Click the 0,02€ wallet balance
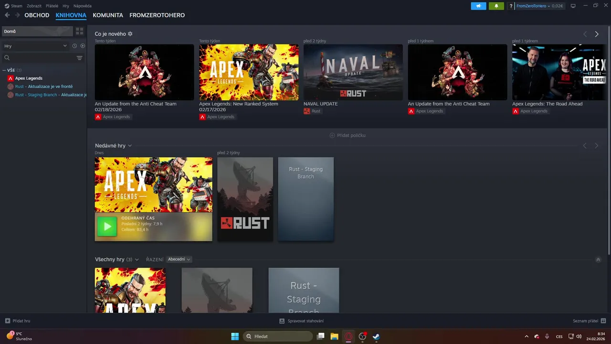The width and height of the screenshot is (611, 344). coord(558,6)
